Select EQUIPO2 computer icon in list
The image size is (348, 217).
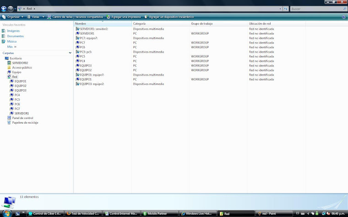tap(77, 70)
